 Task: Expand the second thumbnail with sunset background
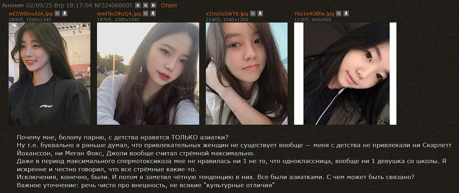tap(148, 74)
